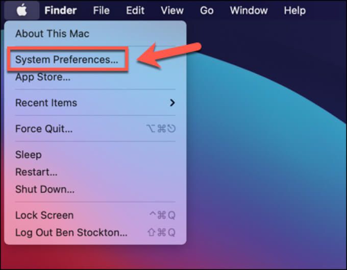
Task: Expand the Recent Items submenu
Action: pyautogui.click(x=95, y=103)
